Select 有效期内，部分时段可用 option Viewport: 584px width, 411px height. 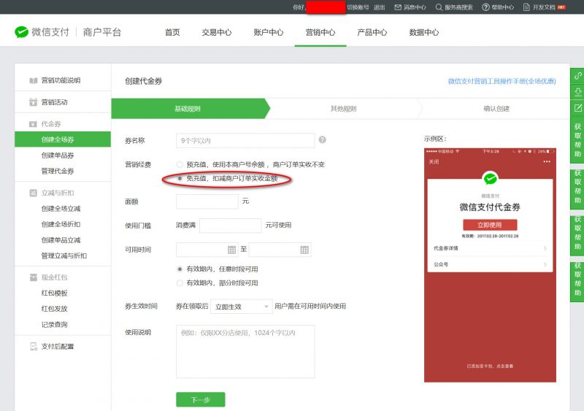180,283
